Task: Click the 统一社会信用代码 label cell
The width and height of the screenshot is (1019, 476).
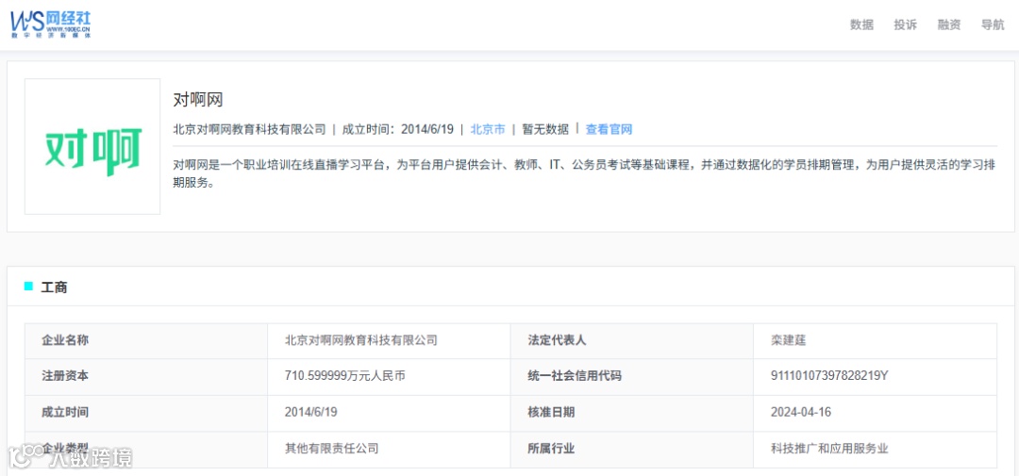Action: point(631,377)
